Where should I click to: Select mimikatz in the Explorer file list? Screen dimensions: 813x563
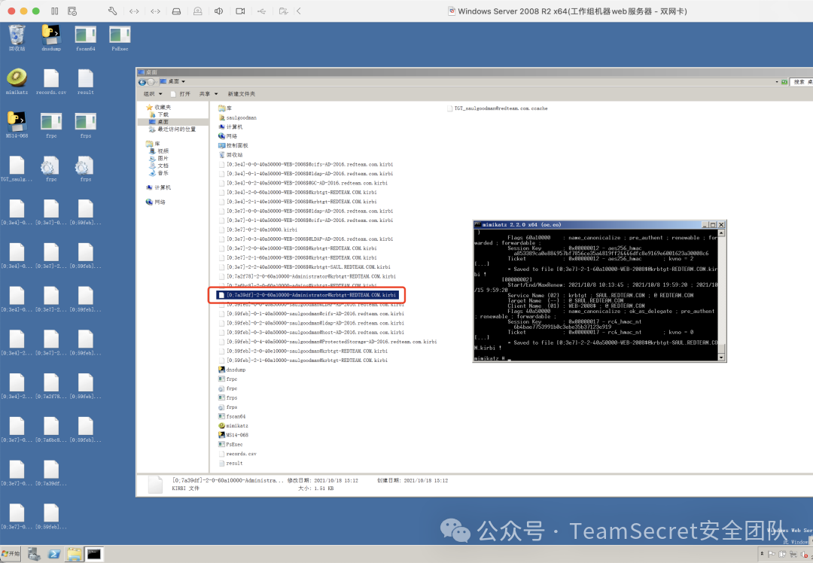click(233, 425)
